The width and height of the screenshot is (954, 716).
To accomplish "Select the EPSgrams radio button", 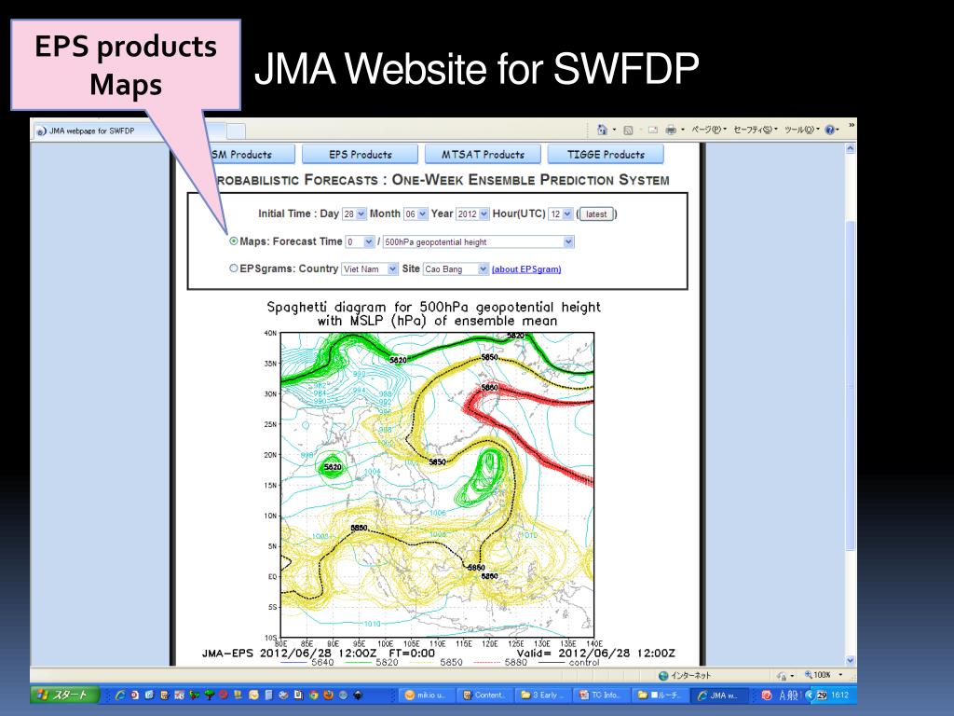I will tap(234, 268).
